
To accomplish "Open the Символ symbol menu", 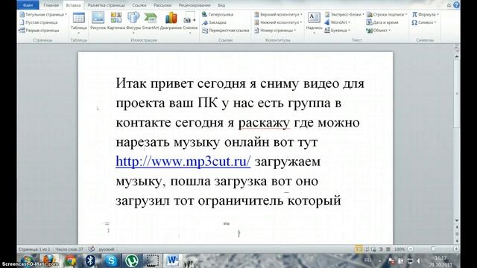I will [x=424, y=22].
